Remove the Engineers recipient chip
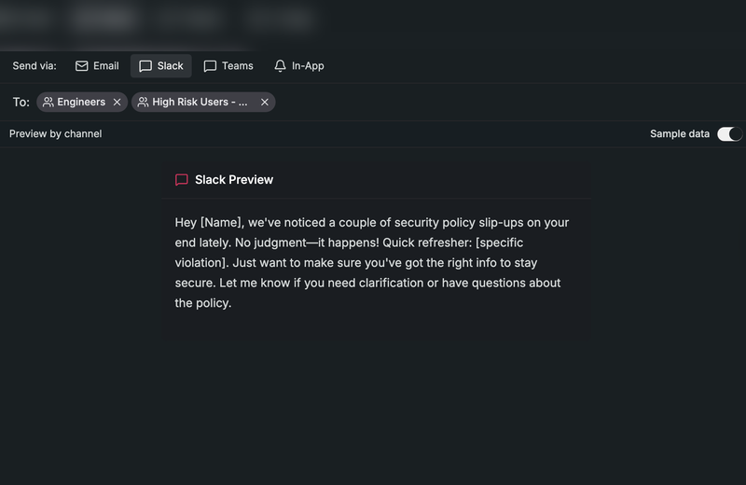This screenshot has width=746, height=485. coord(117,103)
